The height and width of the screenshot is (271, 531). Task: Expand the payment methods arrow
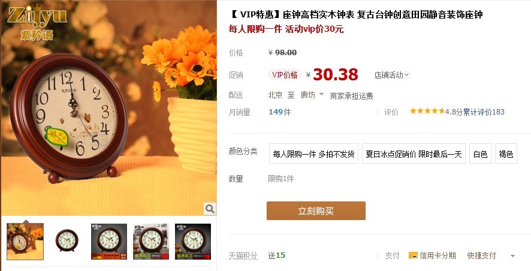point(512,256)
